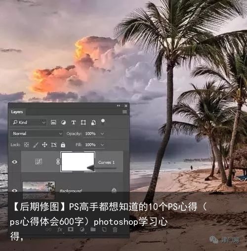Filter for type layers icon
Image resolution: width=247 pixels, height=251 pixels.
click(x=74, y=123)
